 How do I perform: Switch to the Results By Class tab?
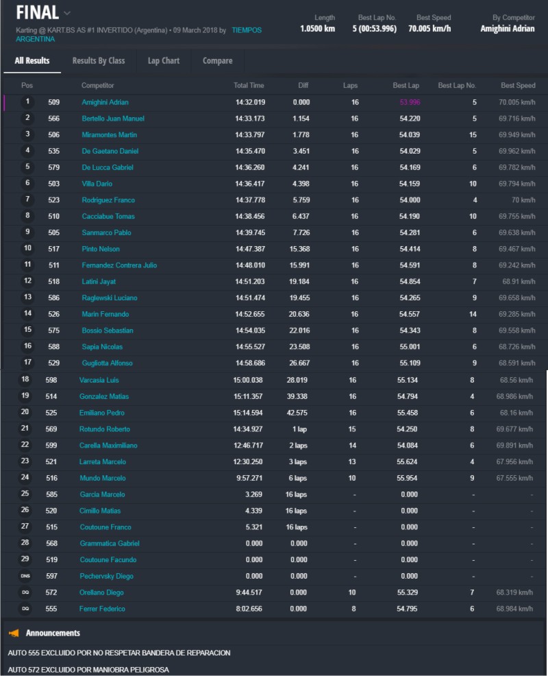[99, 60]
